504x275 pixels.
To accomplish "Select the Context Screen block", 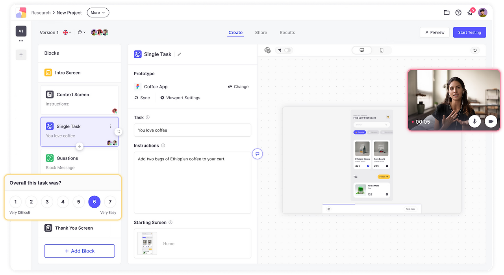I will (80, 100).
